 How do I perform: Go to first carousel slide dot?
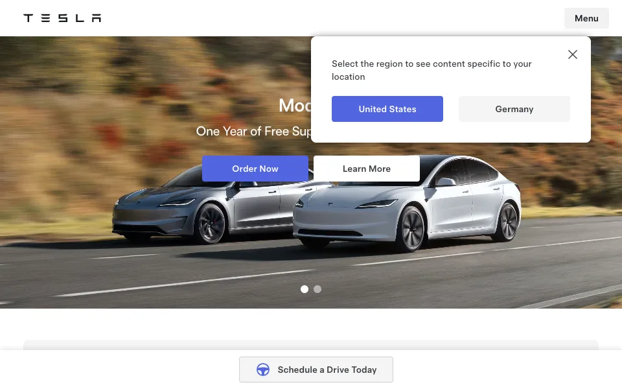click(x=305, y=289)
